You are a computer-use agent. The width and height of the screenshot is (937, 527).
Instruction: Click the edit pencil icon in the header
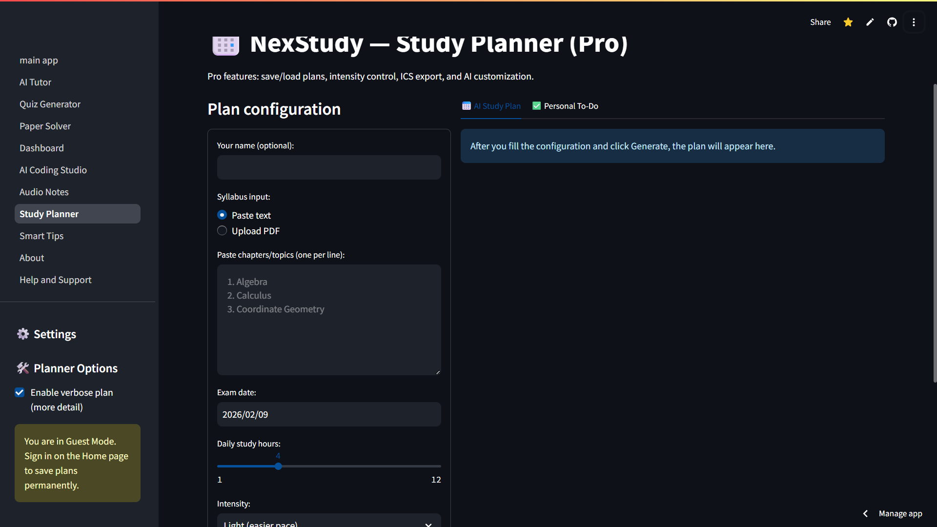(x=869, y=22)
